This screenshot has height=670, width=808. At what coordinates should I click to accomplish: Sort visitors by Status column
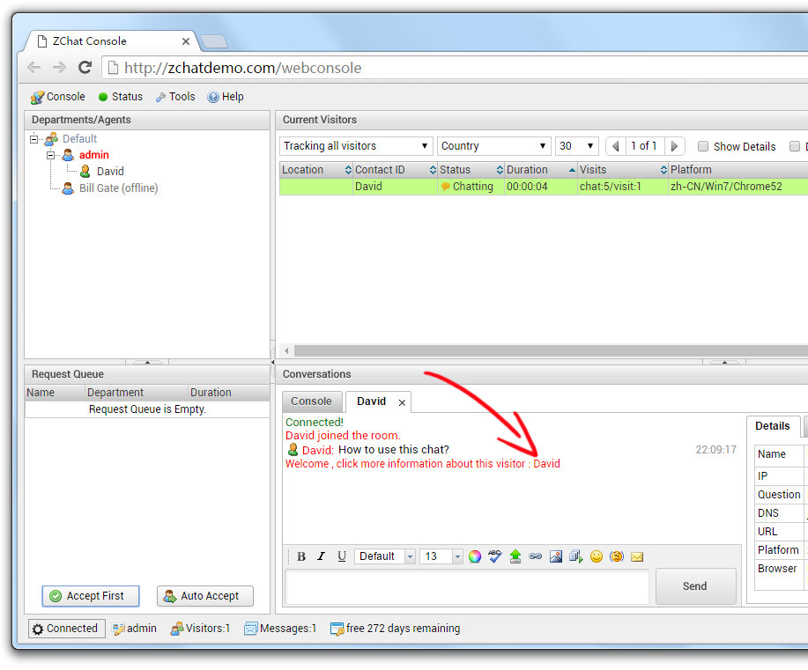[471, 169]
